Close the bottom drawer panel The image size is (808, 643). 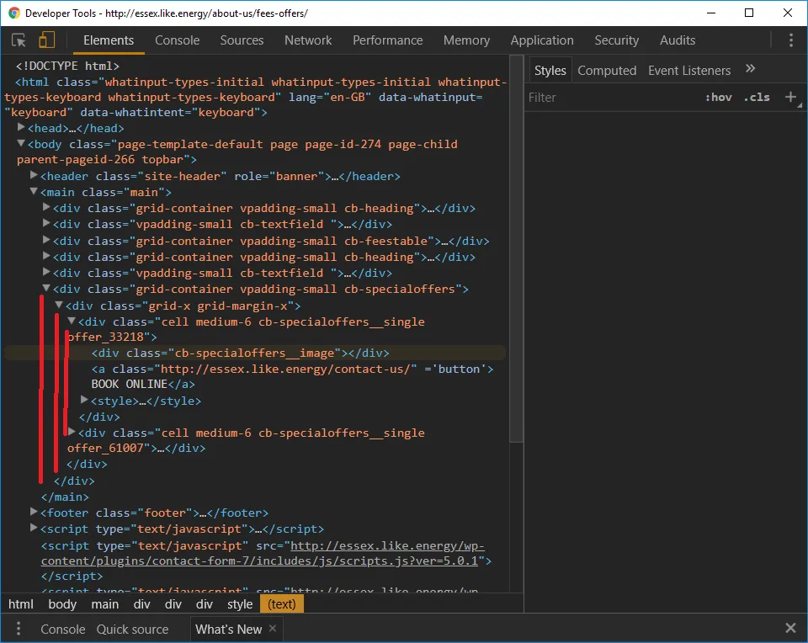click(790, 628)
